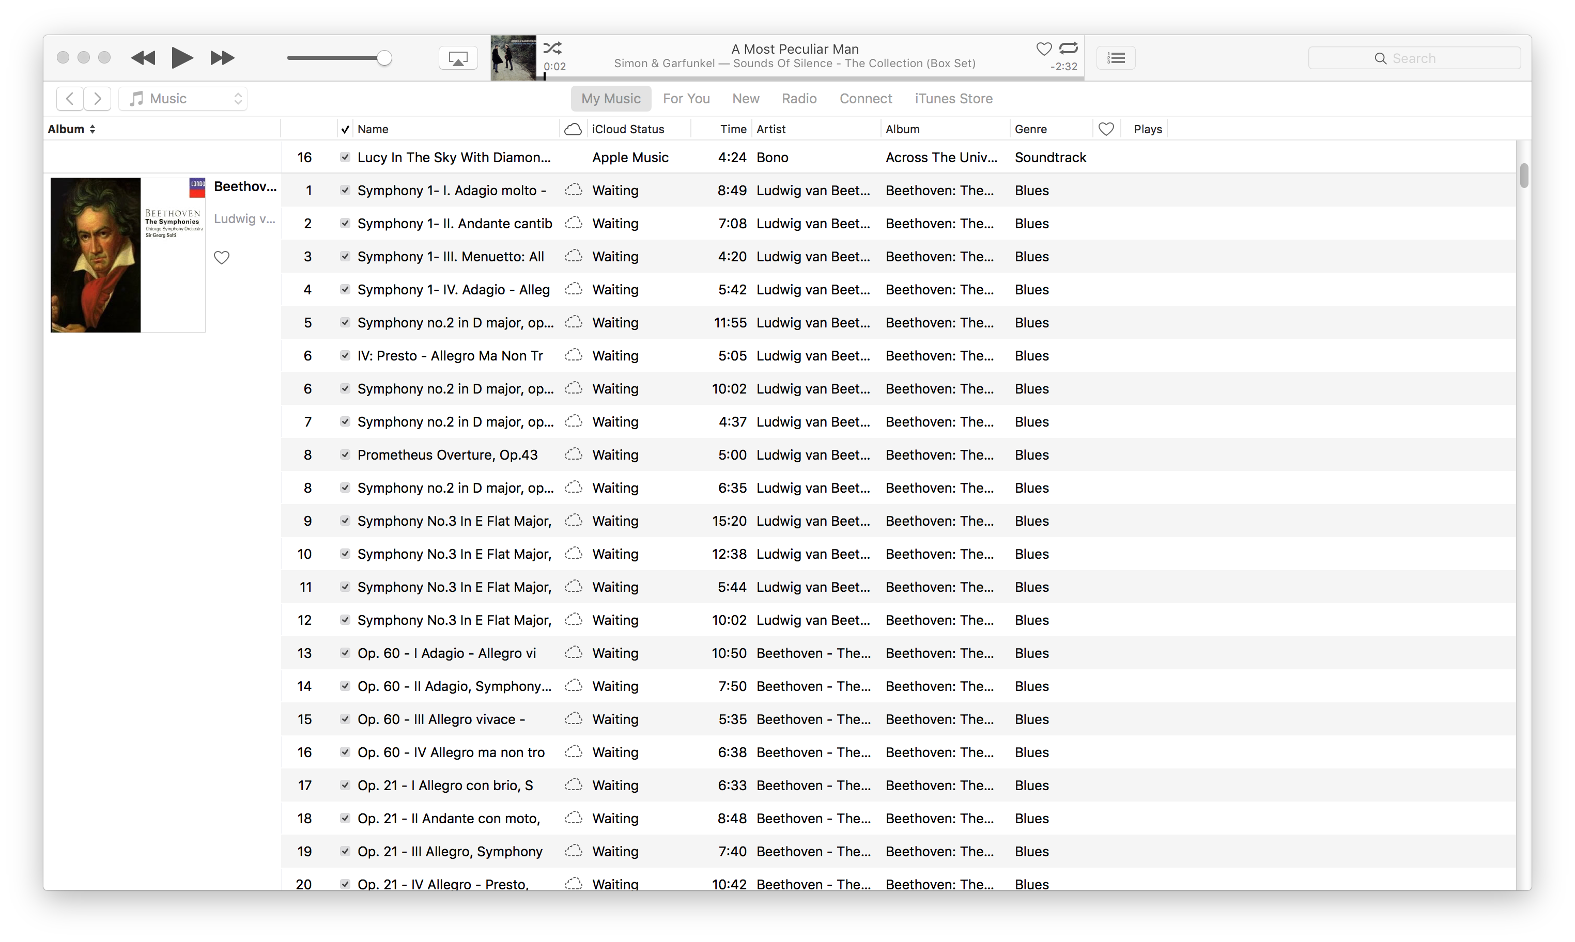Click cloud icon for IV: Presto row

(x=574, y=355)
